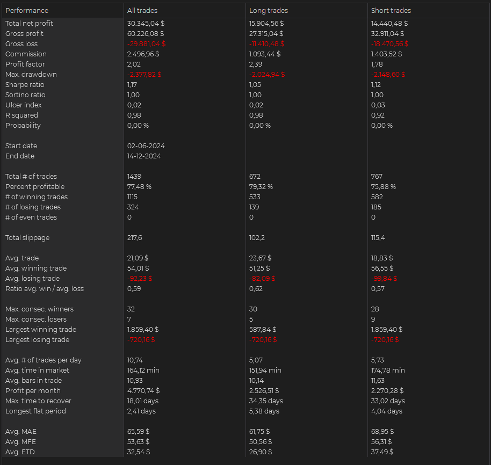Click the Total net profit row label
The image size is (491, 465).
29,23
